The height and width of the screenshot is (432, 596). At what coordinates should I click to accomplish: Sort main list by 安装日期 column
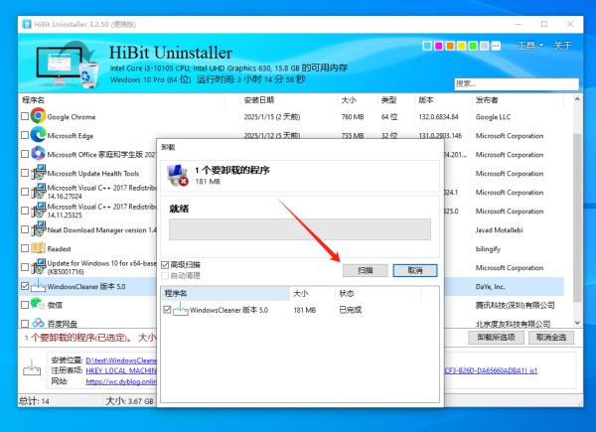pos(289,100)
